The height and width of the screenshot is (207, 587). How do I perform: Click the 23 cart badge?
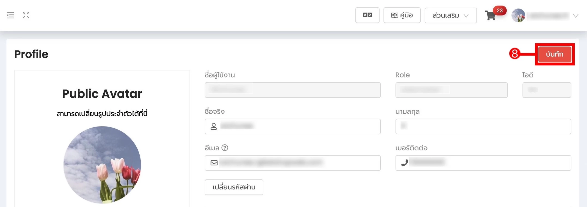pyautogui.click(x=499, y=11)
